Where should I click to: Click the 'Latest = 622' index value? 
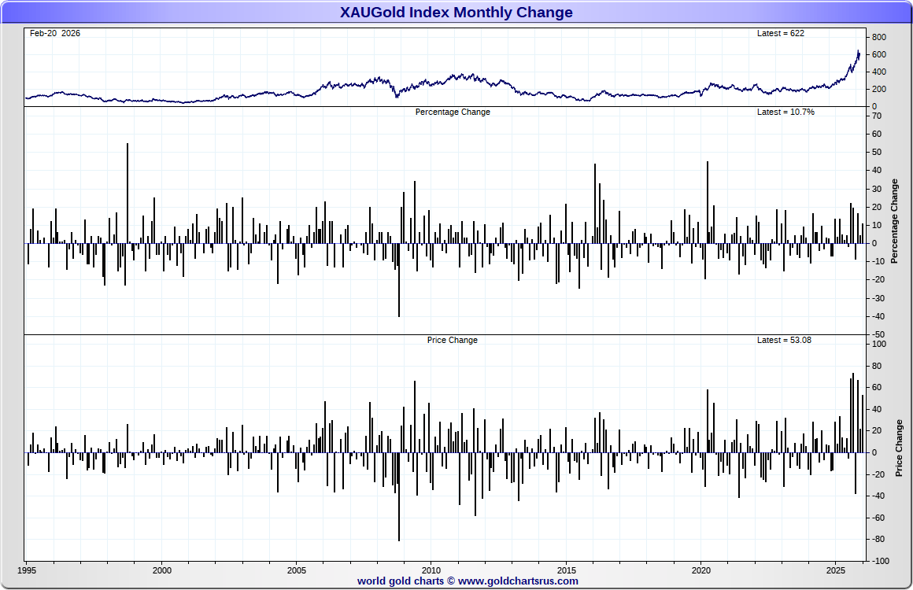[x=780, y=33]
